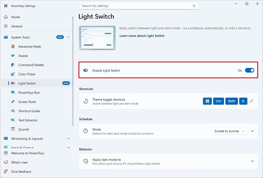Viewport: 263px width, 178px height.
Task: Turn off the Enable Light Switch toggle
Action: coord(249,70)
